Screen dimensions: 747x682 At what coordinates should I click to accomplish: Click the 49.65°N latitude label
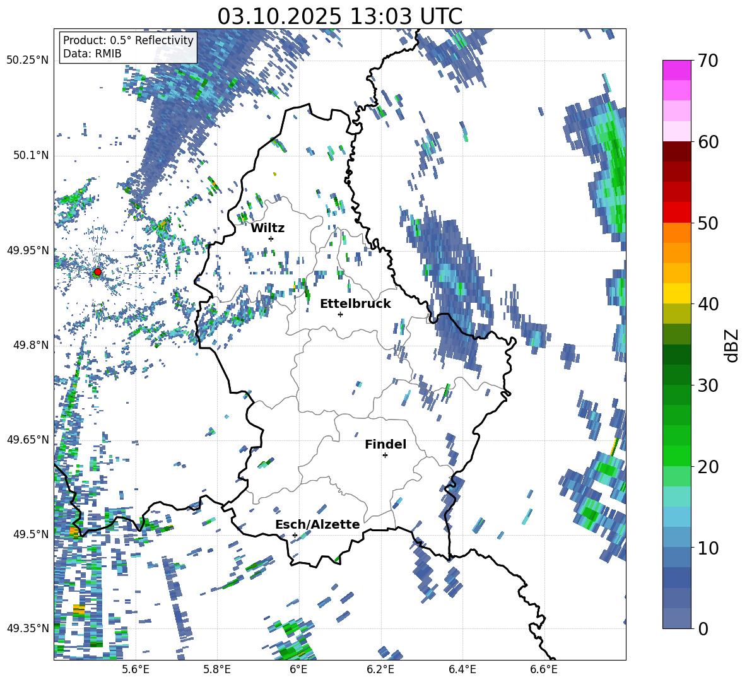tap(28, 439)
